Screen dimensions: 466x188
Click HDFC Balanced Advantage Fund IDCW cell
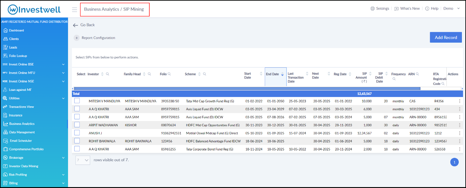tap(213, 141)
